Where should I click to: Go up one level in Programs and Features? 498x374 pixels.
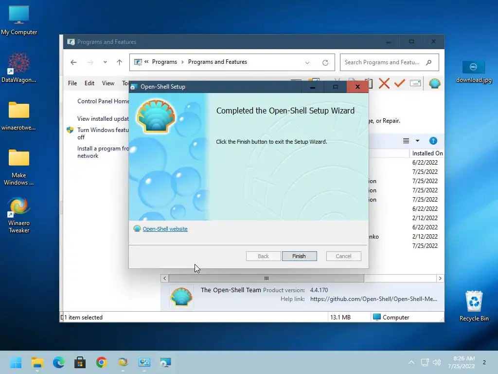[120, 62]
